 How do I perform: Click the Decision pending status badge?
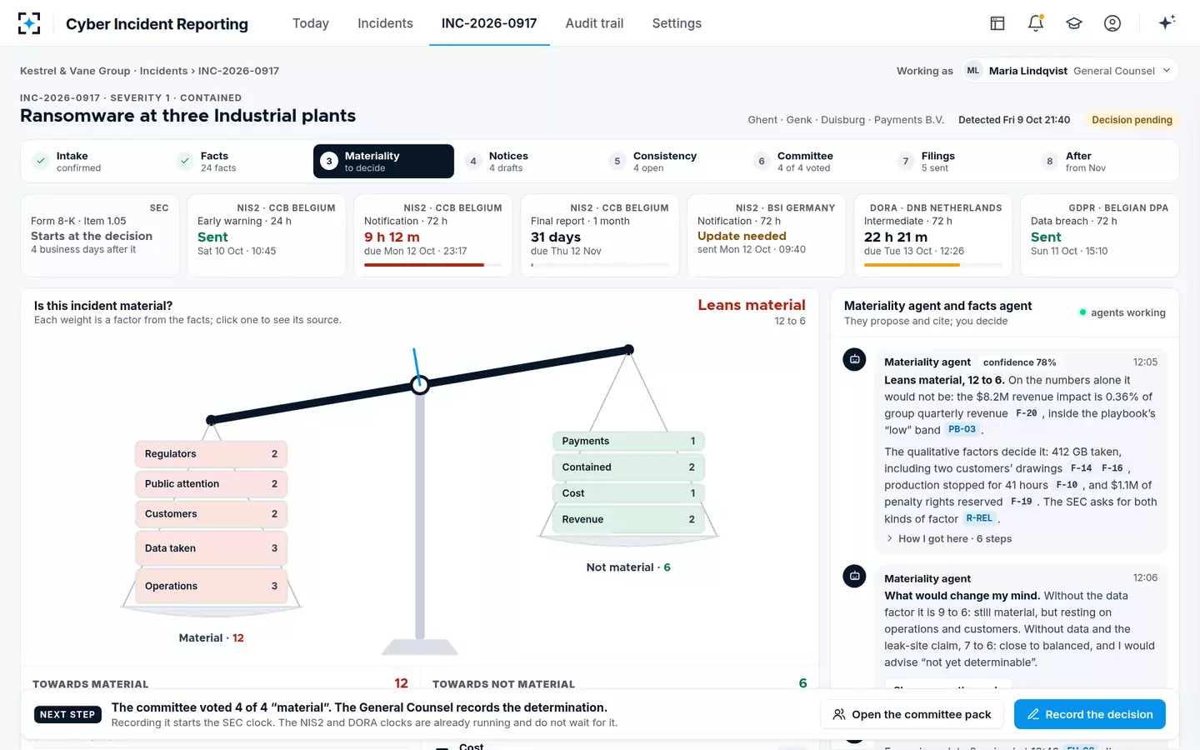(1132, 120)
